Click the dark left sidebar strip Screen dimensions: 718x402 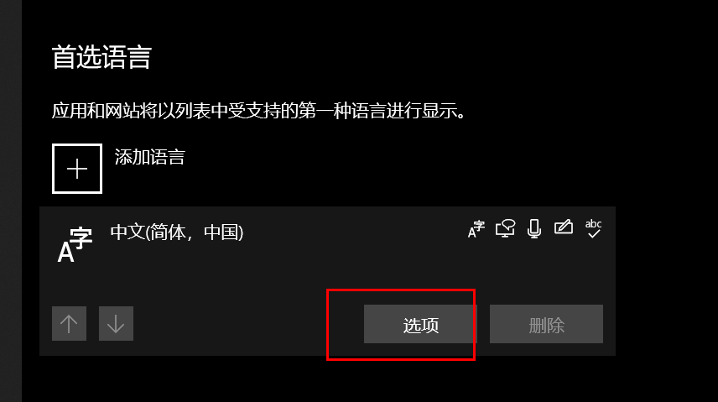(x=11, y=201)
